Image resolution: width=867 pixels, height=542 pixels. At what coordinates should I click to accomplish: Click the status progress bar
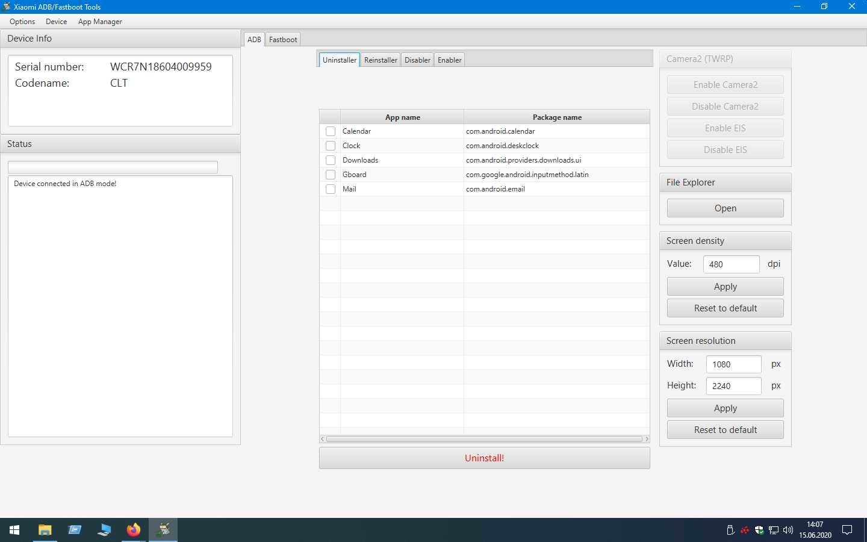click(113, 167)
